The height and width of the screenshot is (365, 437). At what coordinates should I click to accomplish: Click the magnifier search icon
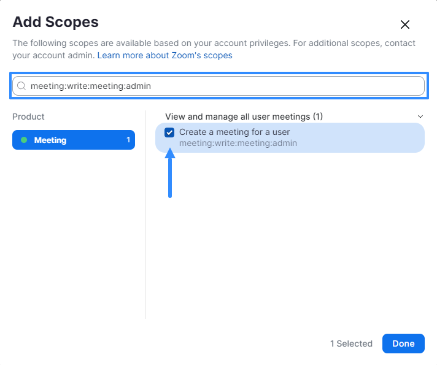21,86
